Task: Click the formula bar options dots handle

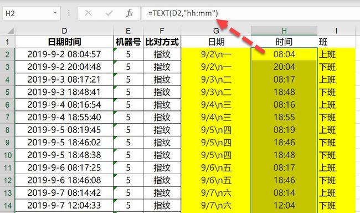Action: click(x=69, y=13)
